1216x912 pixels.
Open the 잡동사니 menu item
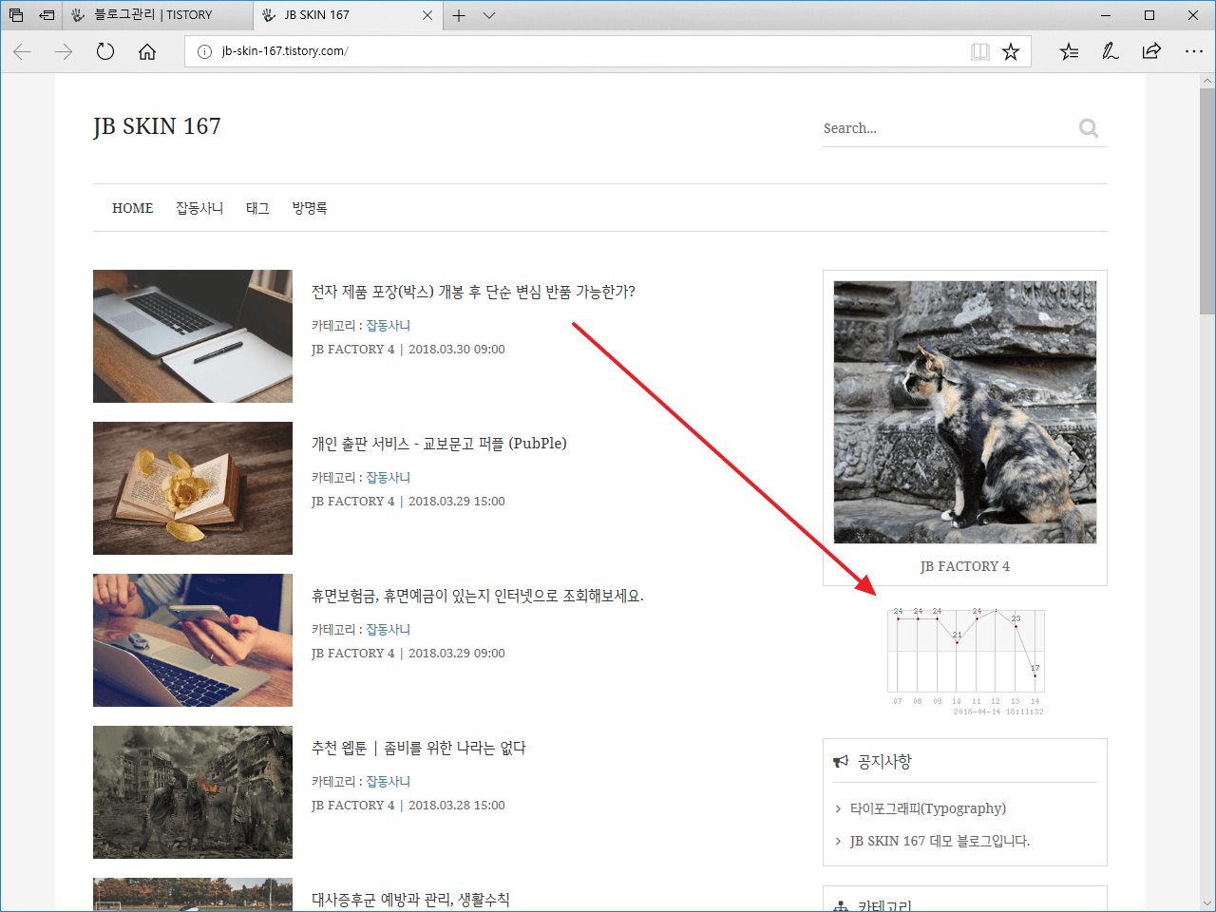click(x=199, y=208)
